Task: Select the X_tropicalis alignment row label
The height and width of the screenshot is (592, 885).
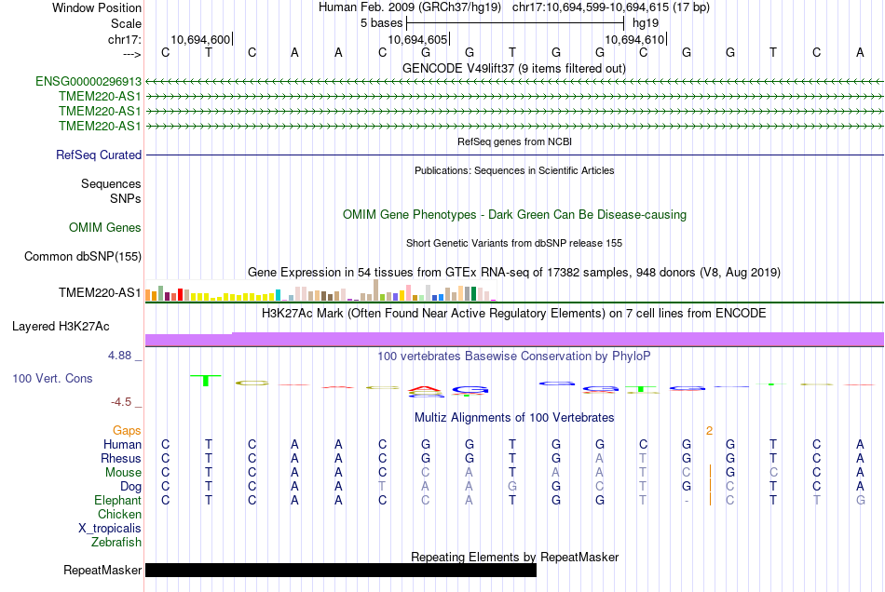Action: 110,529
